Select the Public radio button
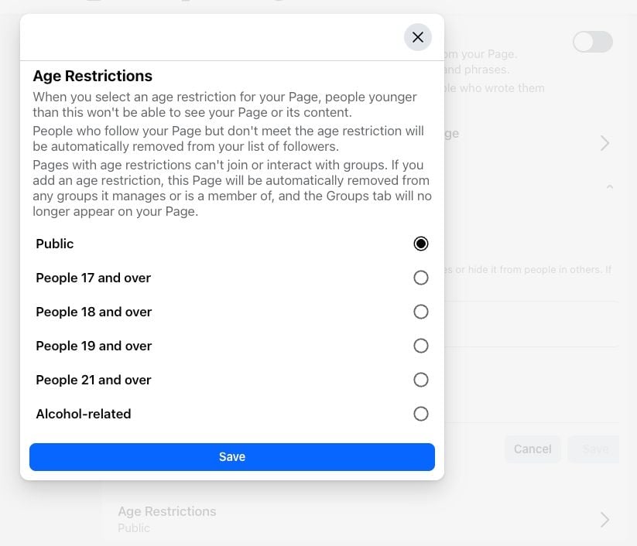 click(x=420, y=244)
